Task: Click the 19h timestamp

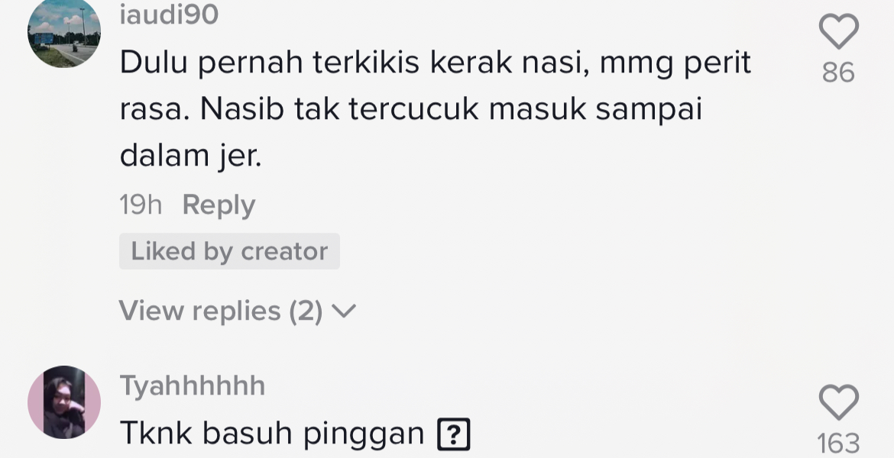Action: (x=141, y=205)
